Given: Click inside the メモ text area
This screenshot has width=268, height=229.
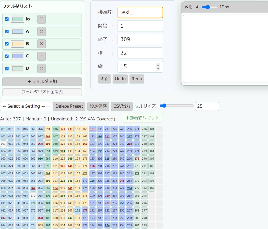Looking at the screenshot, I should click(226, 49).
